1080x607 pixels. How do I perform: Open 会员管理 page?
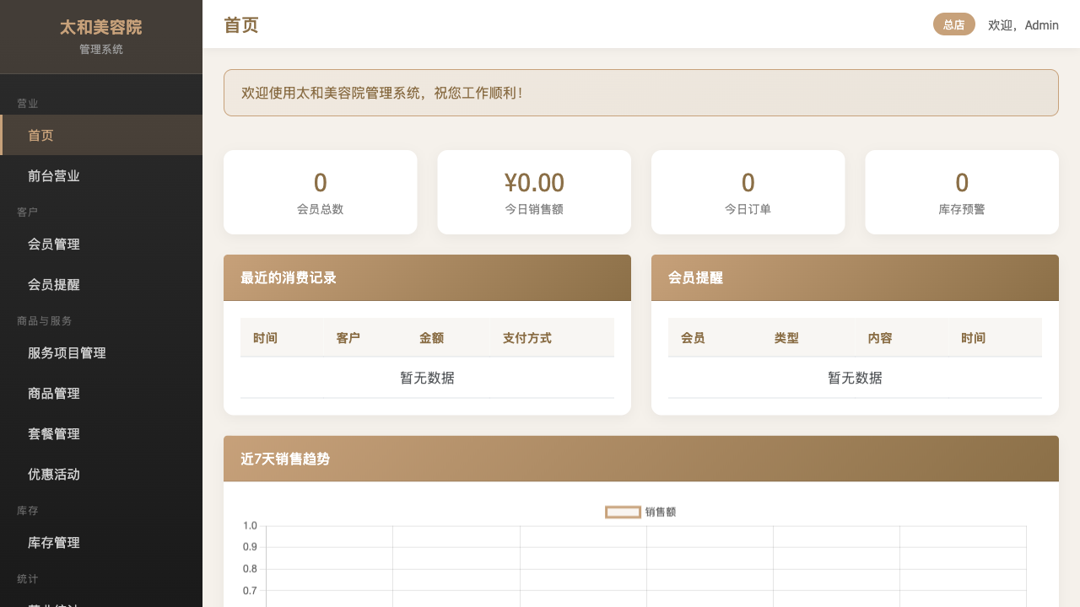click(x=101, y=244)
